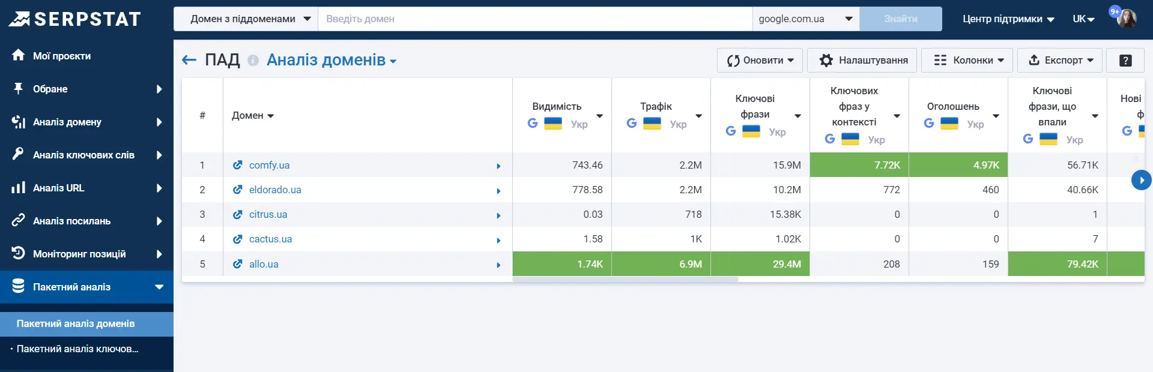Expand the Аналіз посилань submenu arrow
1153x372 pixels.
[159, 221]
